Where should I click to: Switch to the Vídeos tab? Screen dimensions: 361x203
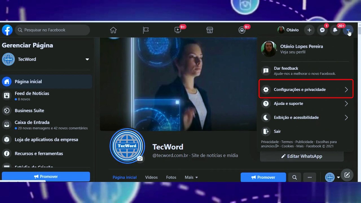pos(151,177)
